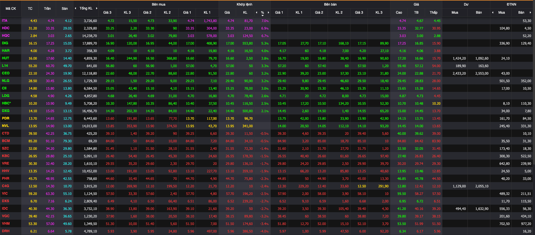Image resolution: width=535 pixels, height=235 pixels.
Task: Choose the PHR stock symbol
Action: (6, 178)
